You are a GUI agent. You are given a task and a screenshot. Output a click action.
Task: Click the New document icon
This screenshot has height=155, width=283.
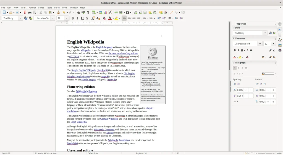pyautogui.click(x=4, y=12)
